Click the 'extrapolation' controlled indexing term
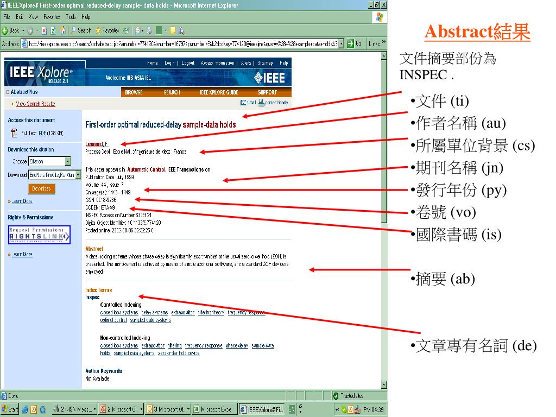556x417 pixels. [183, 312]
